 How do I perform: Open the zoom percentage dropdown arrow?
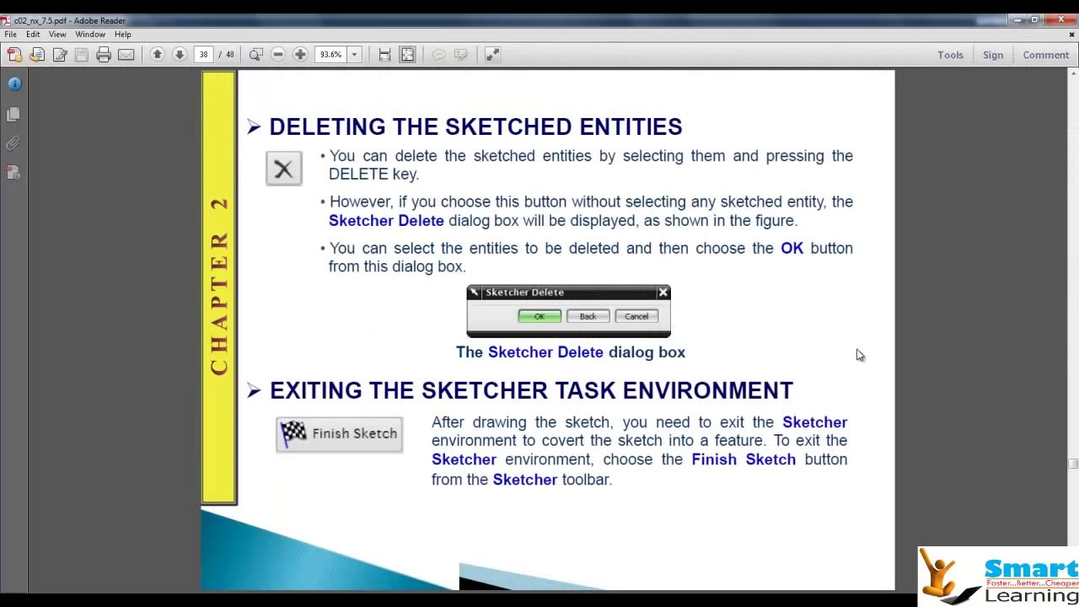point(354,55)
